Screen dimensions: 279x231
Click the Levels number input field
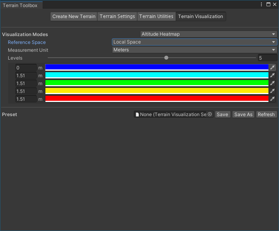(267, 58)
